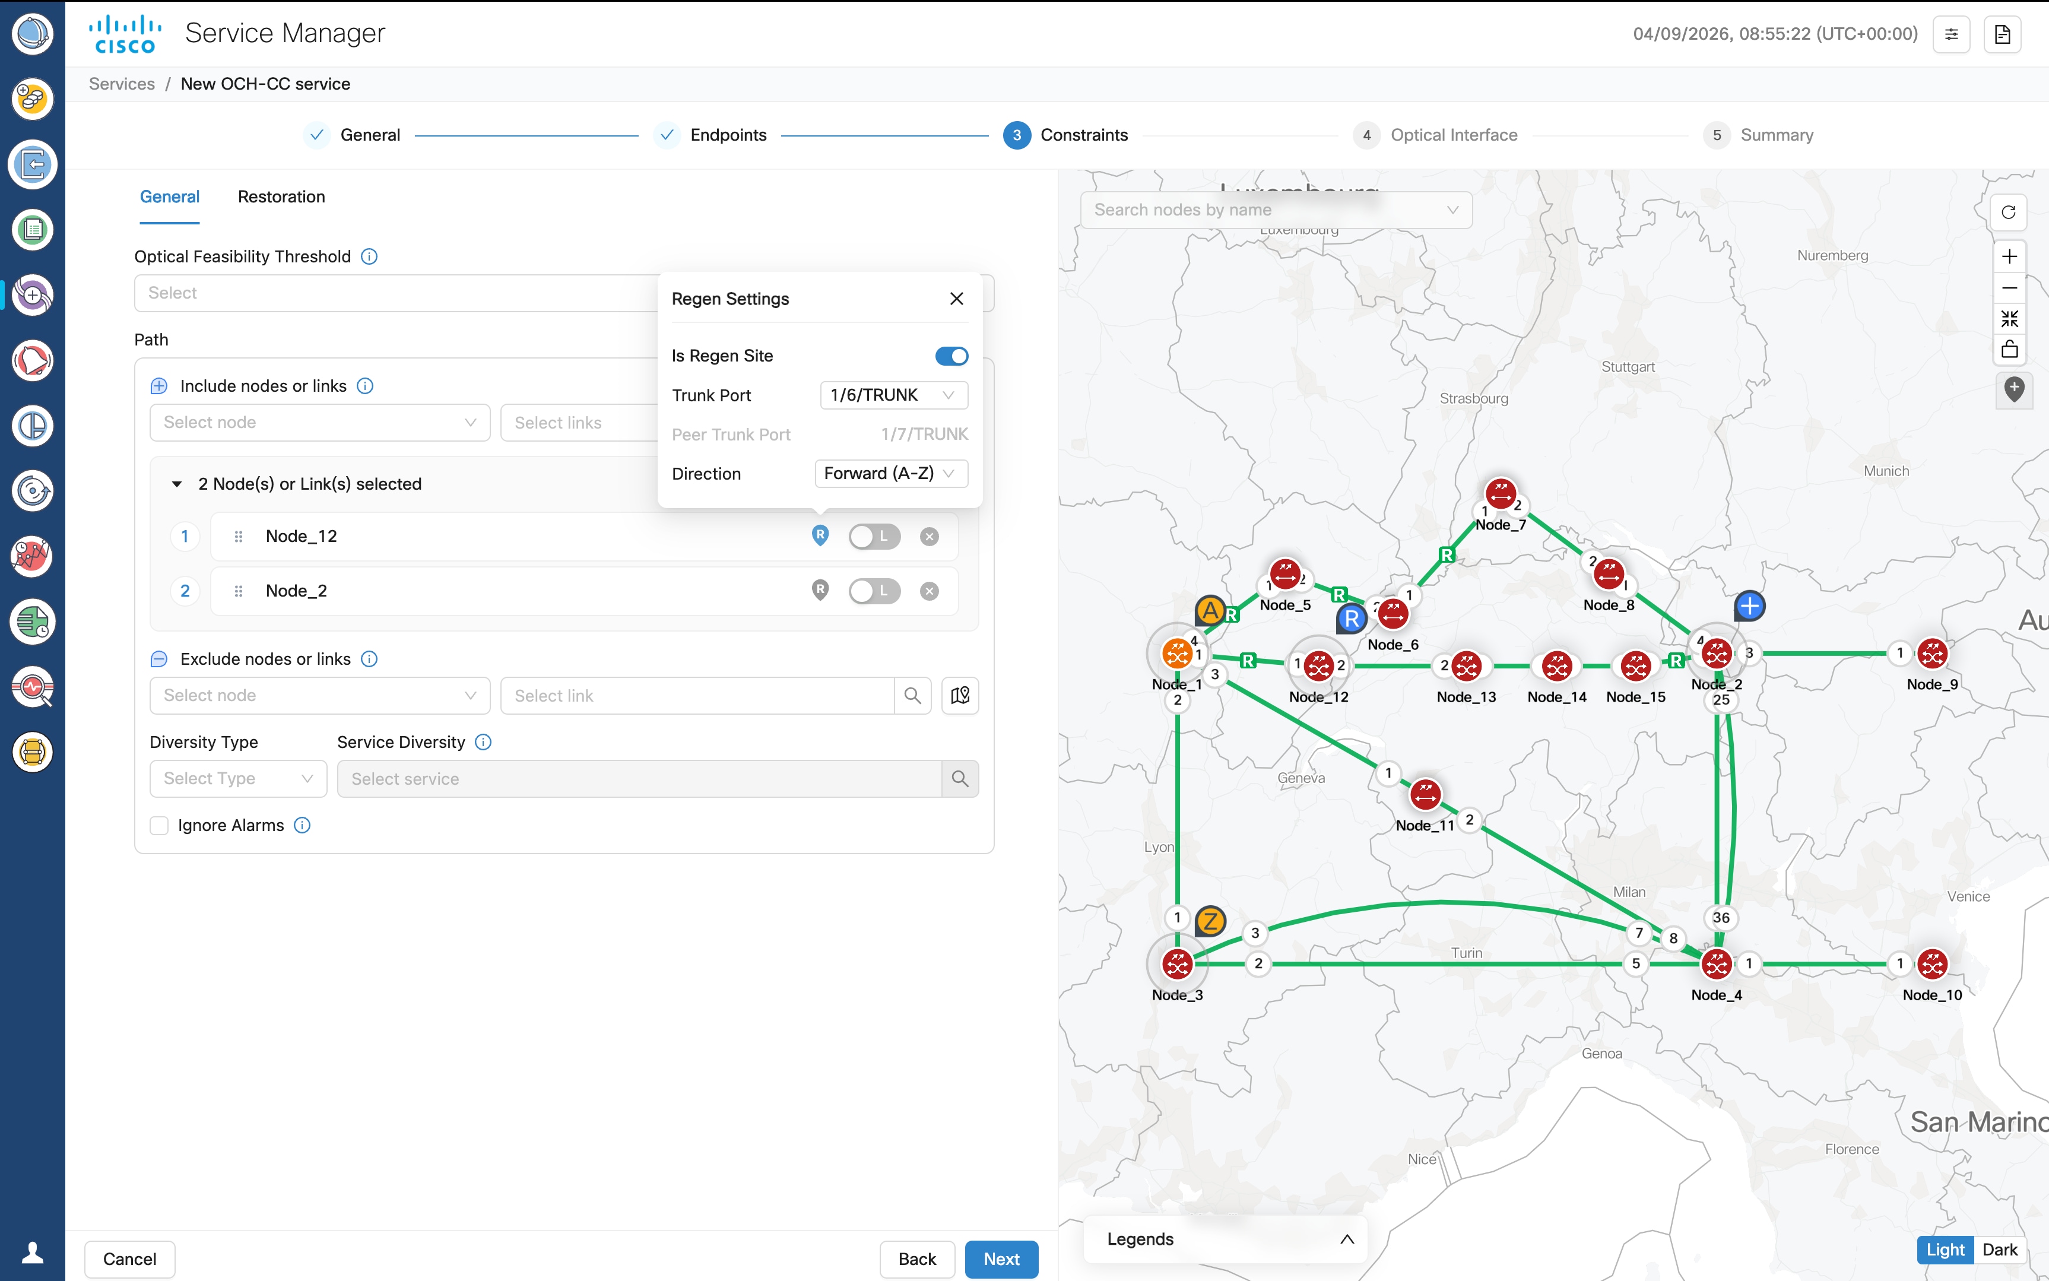The image size is (2049, 1281).
Task: Zoom out on the map
Action: [x=2009, y=288]
